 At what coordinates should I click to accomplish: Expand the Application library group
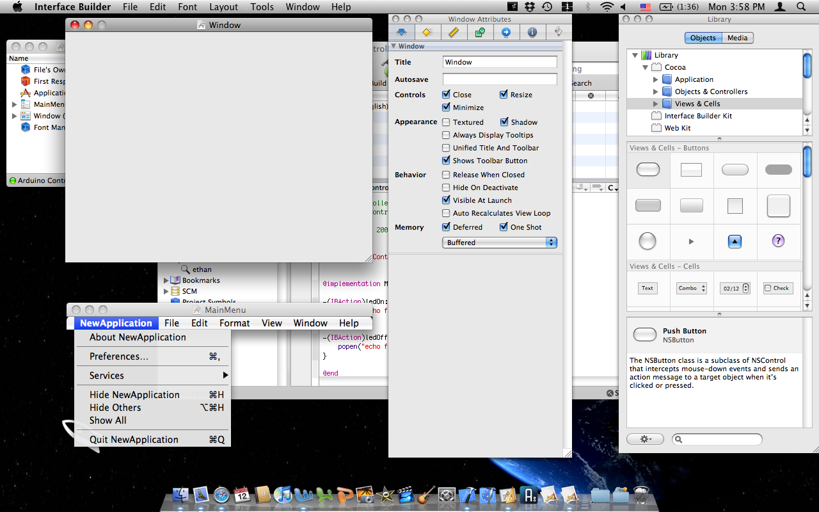(x=655, y=79)
